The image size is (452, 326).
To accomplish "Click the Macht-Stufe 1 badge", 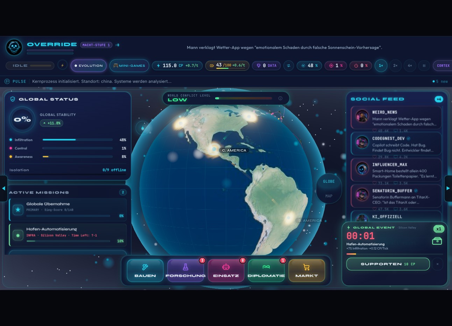I will coord(96,45).
